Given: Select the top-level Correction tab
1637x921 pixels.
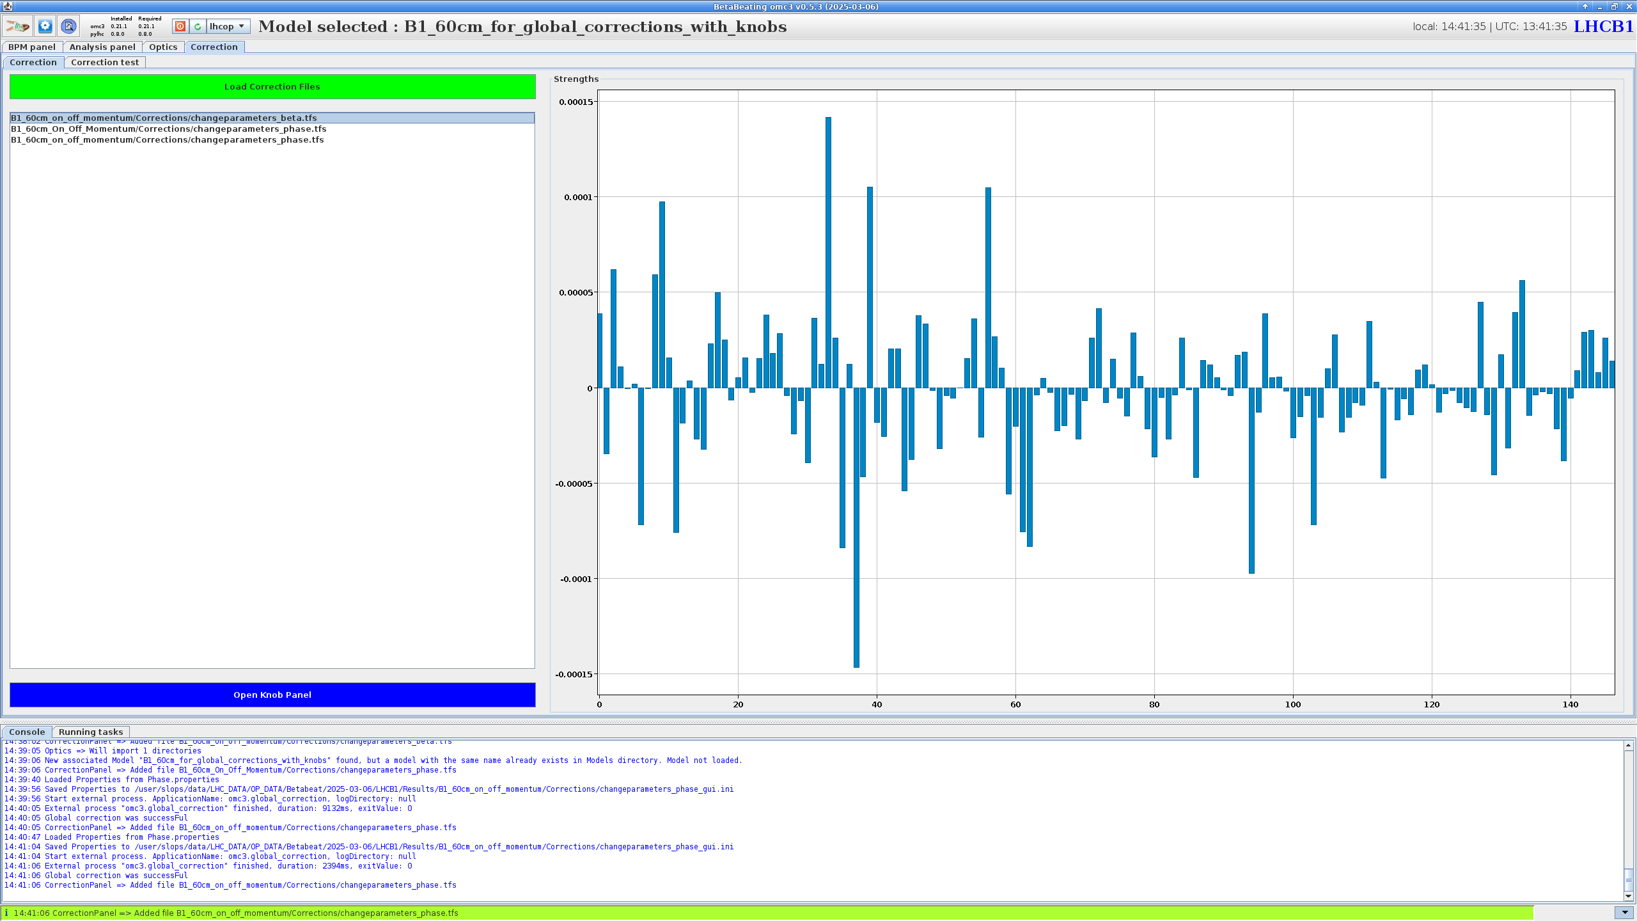Looking at the screenshot, I should point(214,47).
